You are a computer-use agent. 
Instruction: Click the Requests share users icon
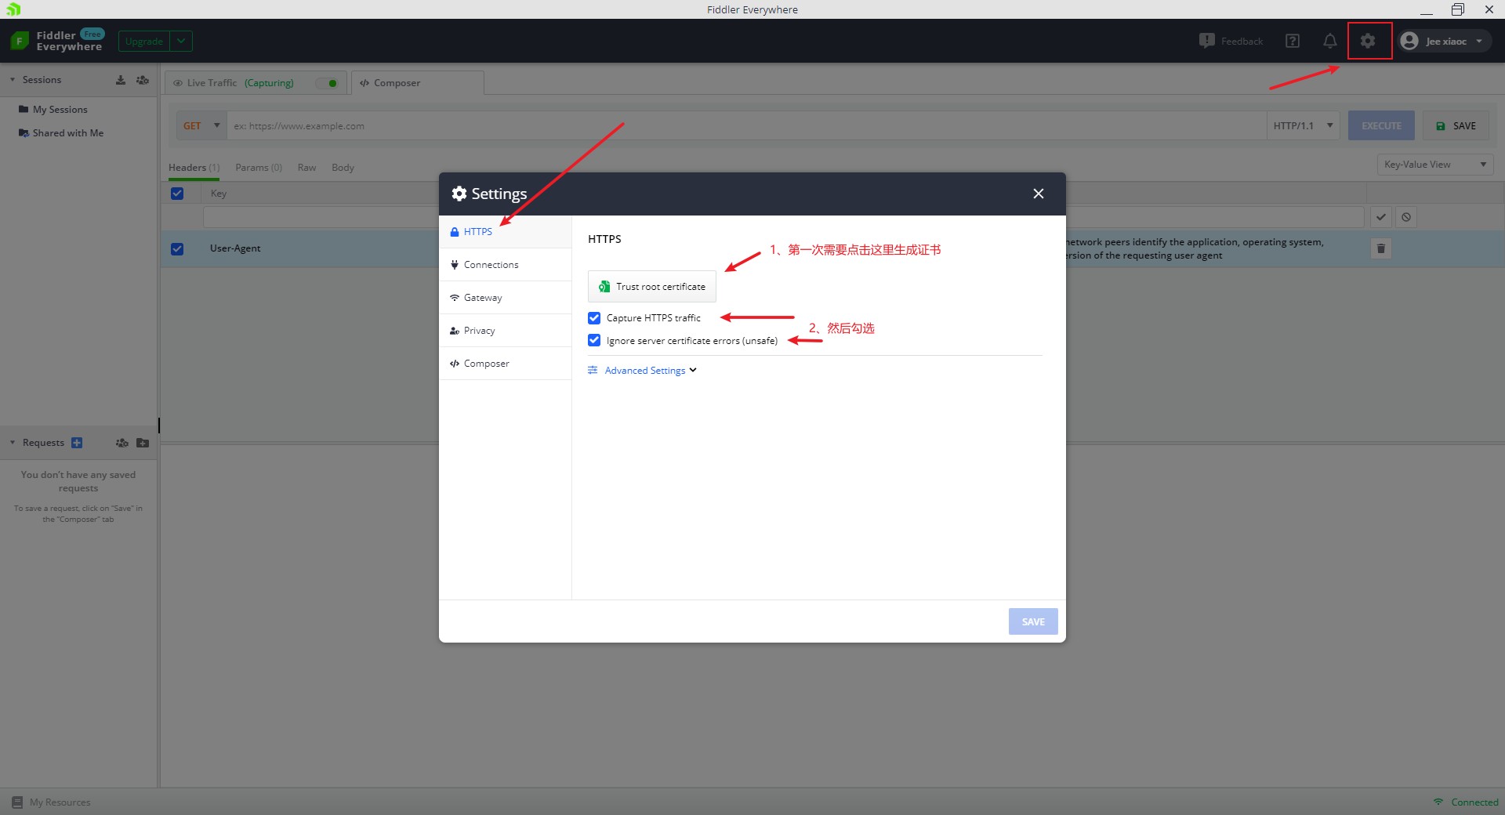(x=122, y=443)
